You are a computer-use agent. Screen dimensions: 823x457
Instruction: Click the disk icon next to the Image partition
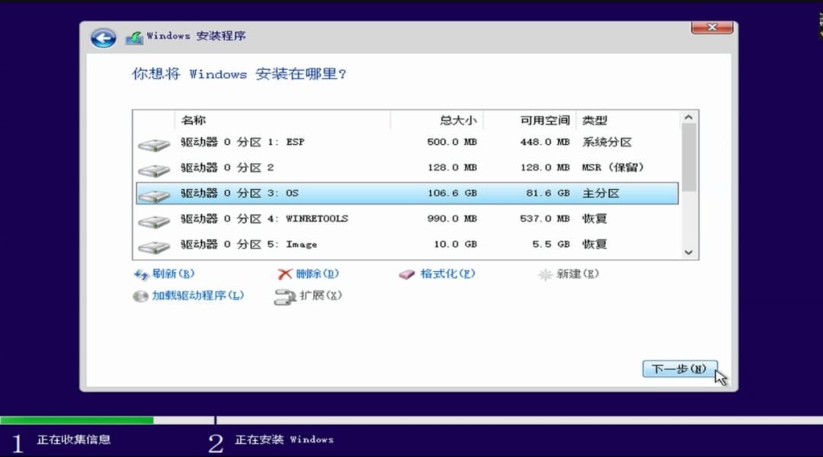click(x=154, y=244)
